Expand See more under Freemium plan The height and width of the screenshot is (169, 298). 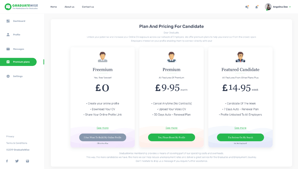(x=103, y=128)
